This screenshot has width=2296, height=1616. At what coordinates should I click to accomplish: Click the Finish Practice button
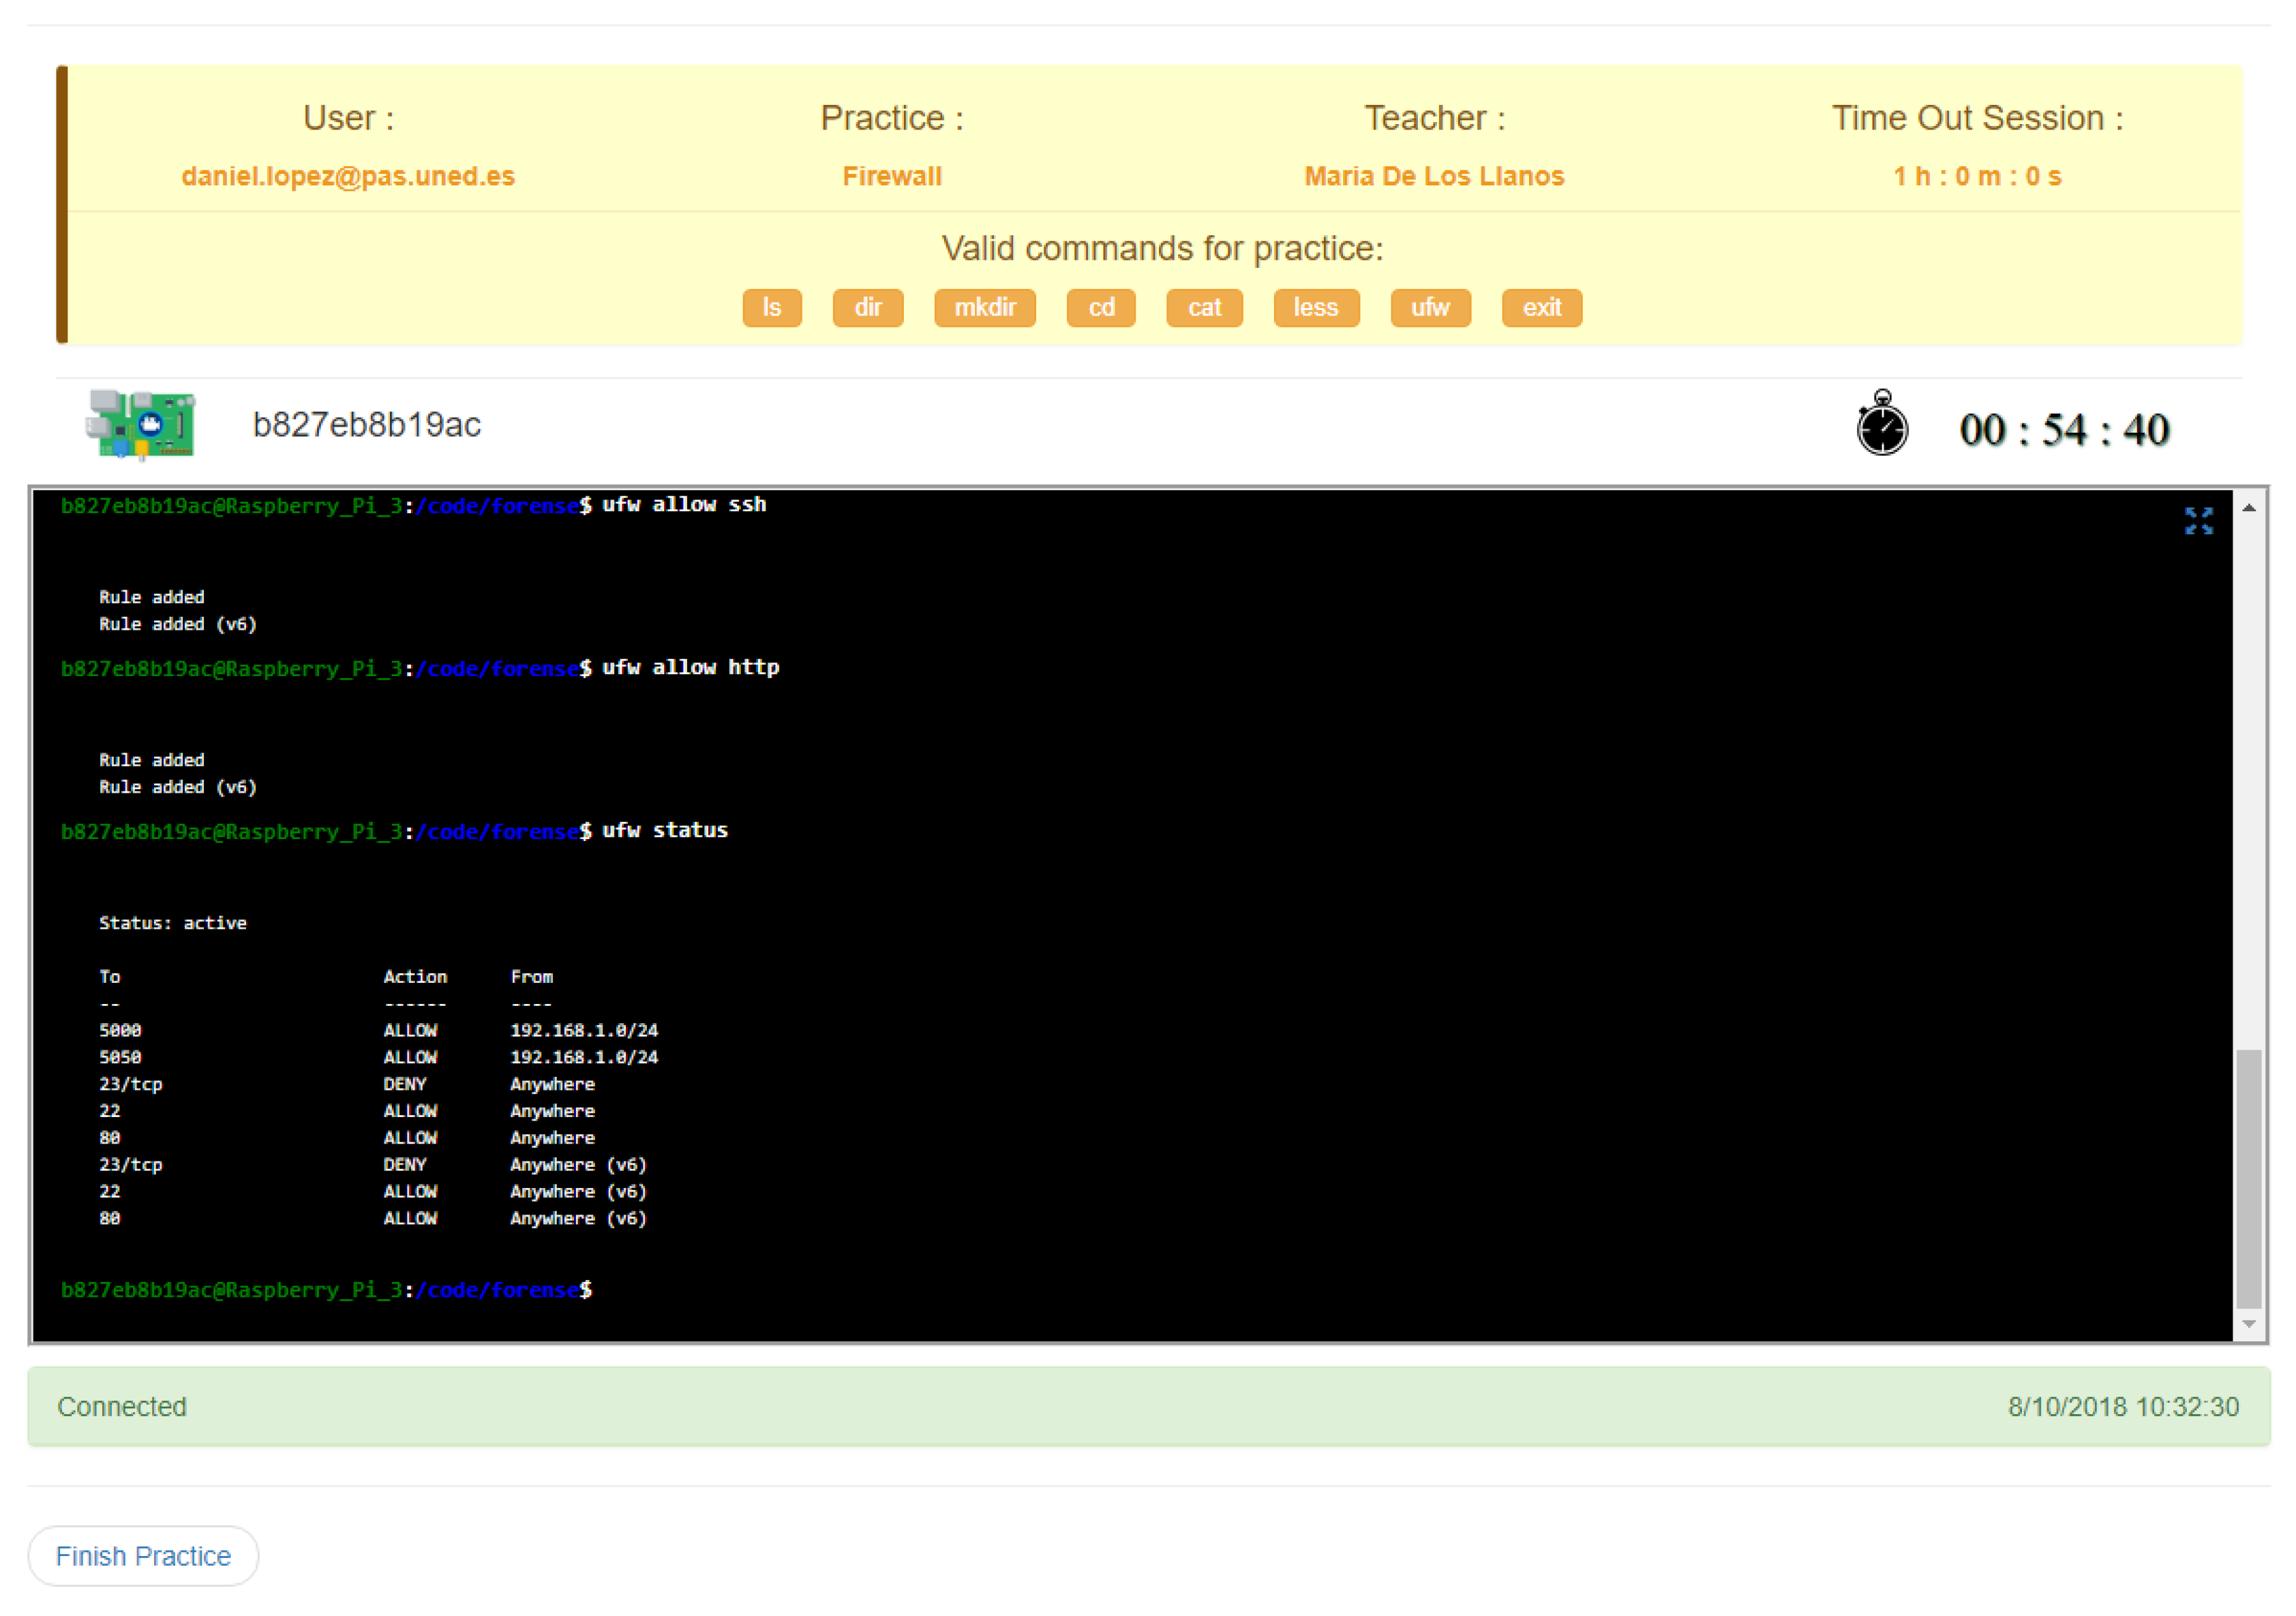[x=143, y=1556]
